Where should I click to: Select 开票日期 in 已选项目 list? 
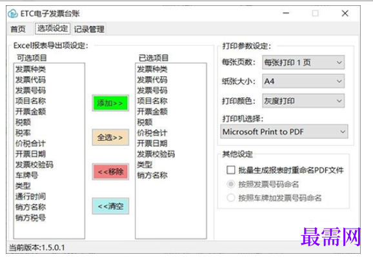coord(152,143)
